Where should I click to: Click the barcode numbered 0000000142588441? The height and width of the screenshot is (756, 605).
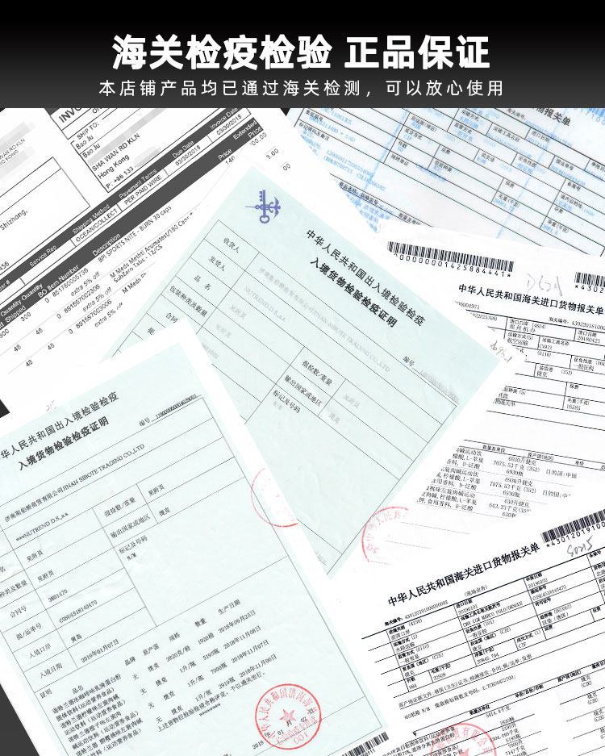pos(451,261)
